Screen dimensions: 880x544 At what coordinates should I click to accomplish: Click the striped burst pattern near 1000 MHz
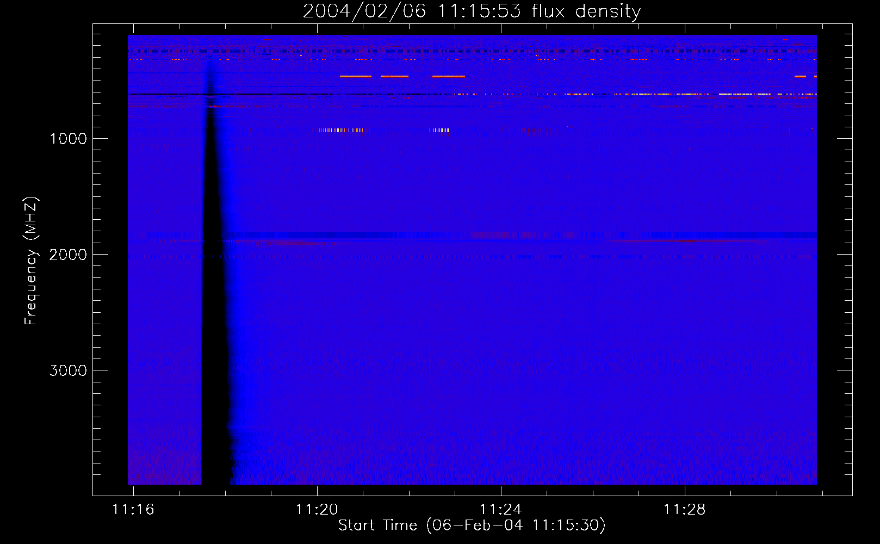[343, 131]
